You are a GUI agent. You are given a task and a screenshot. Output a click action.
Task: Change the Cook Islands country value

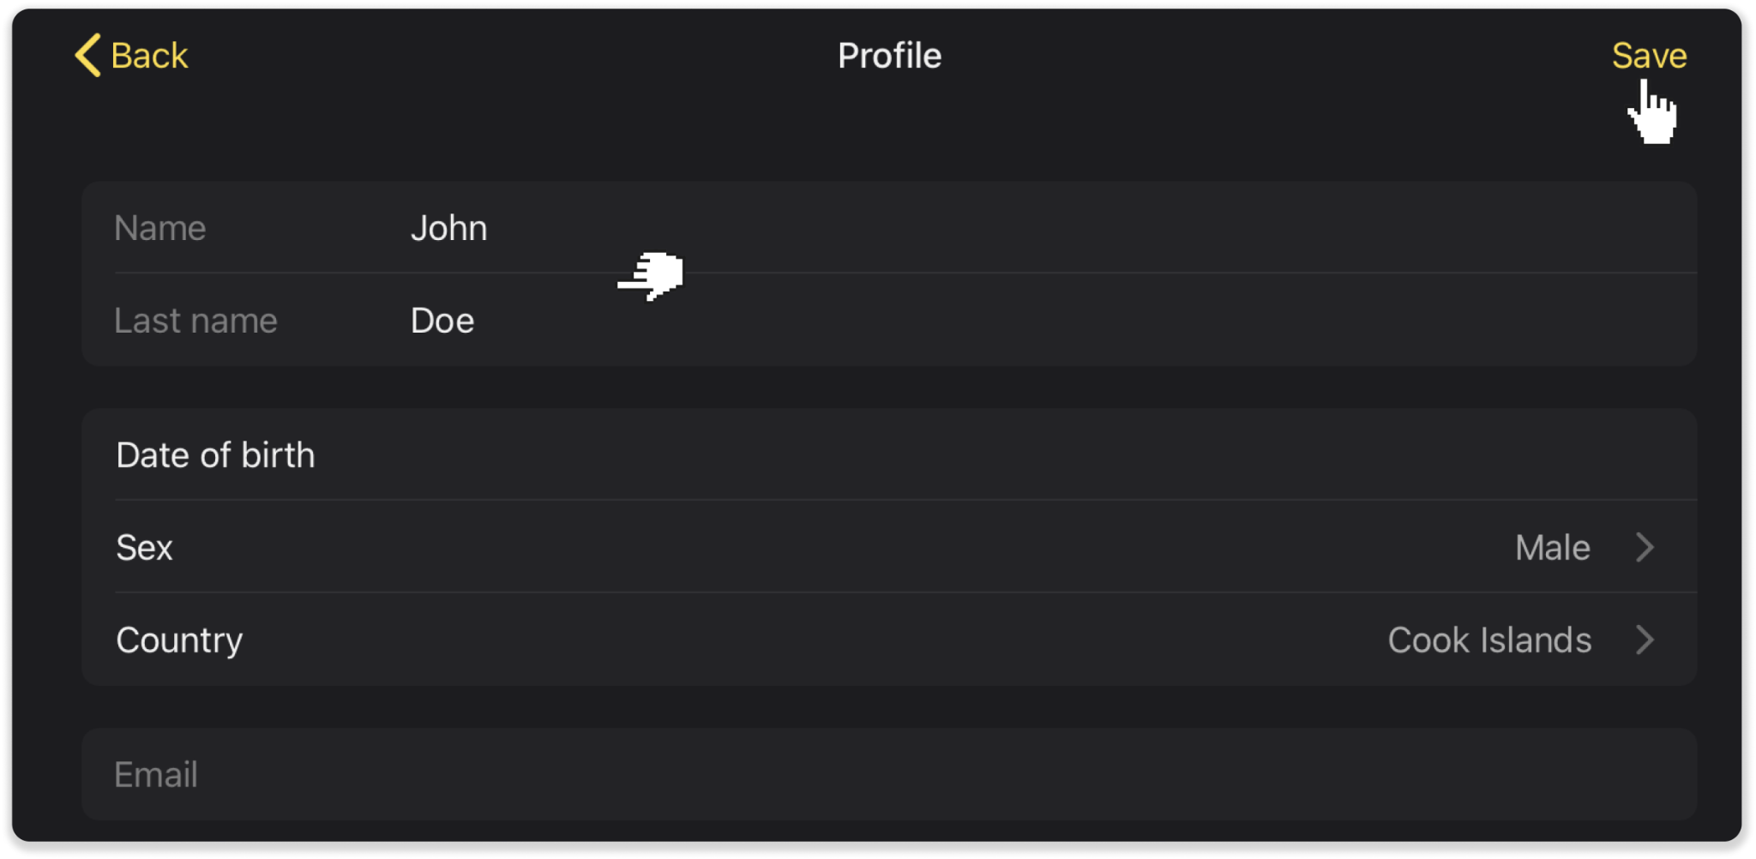[x=1489, y=640]
